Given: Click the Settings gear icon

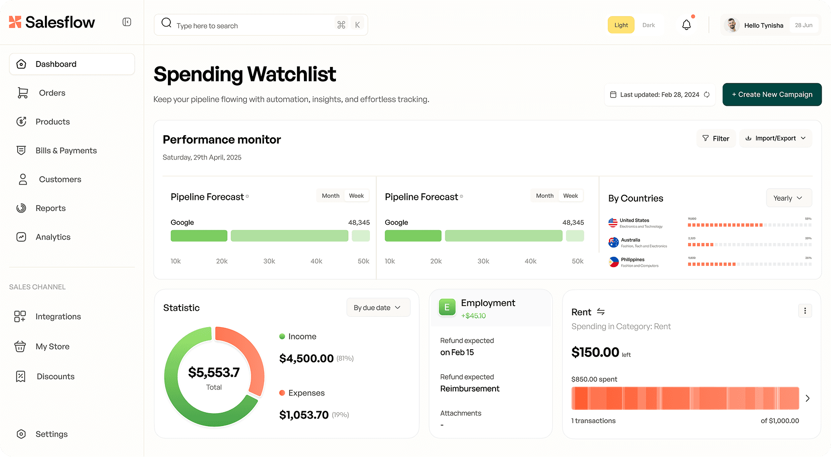Looking at the screenshot, I should pos(21,434).
